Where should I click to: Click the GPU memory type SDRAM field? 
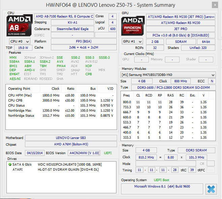click(181, 41)
